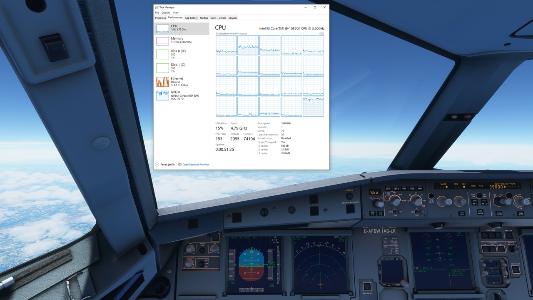Show the Ethernet performance graph
Viewport: 533px width, 300px height.
(x=182, y=82)
